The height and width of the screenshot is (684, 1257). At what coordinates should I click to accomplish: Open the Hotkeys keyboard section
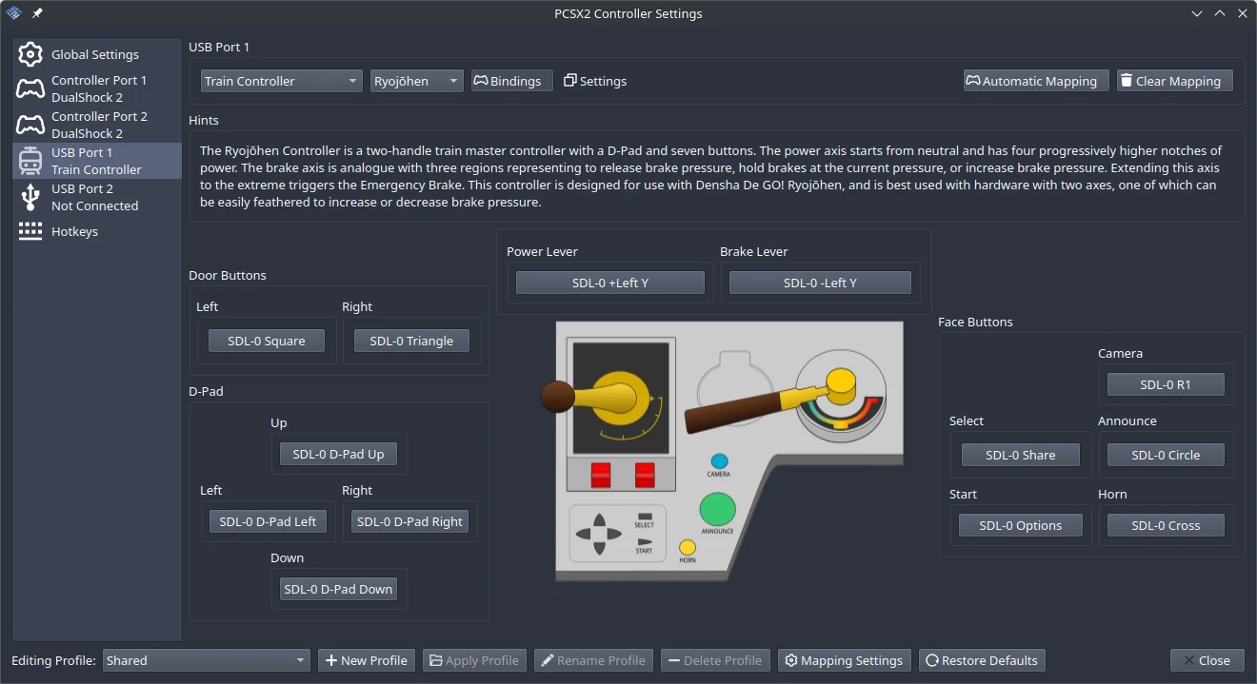click(x=74, y=231)
